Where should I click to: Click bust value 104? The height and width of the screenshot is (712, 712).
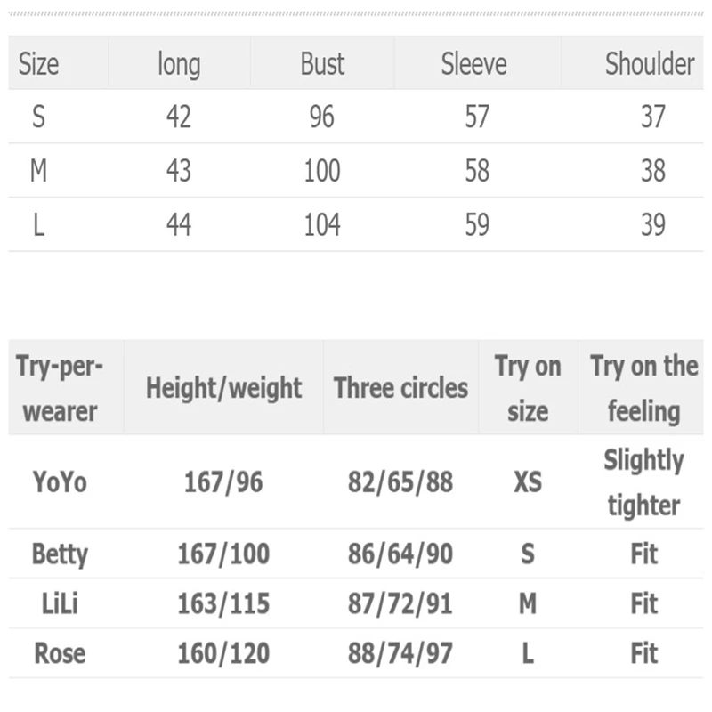322,224
